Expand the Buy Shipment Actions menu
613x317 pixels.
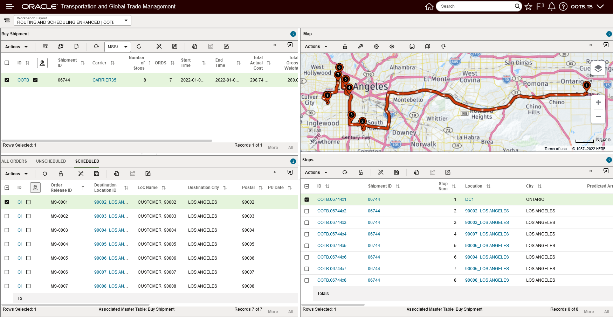tap(16, 47)
